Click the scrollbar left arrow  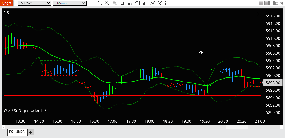pyautogui.click(x=4, y=127)
